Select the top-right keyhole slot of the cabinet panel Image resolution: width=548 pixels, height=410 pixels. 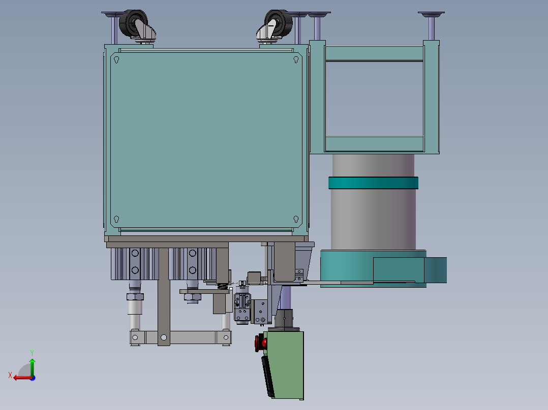296,60
